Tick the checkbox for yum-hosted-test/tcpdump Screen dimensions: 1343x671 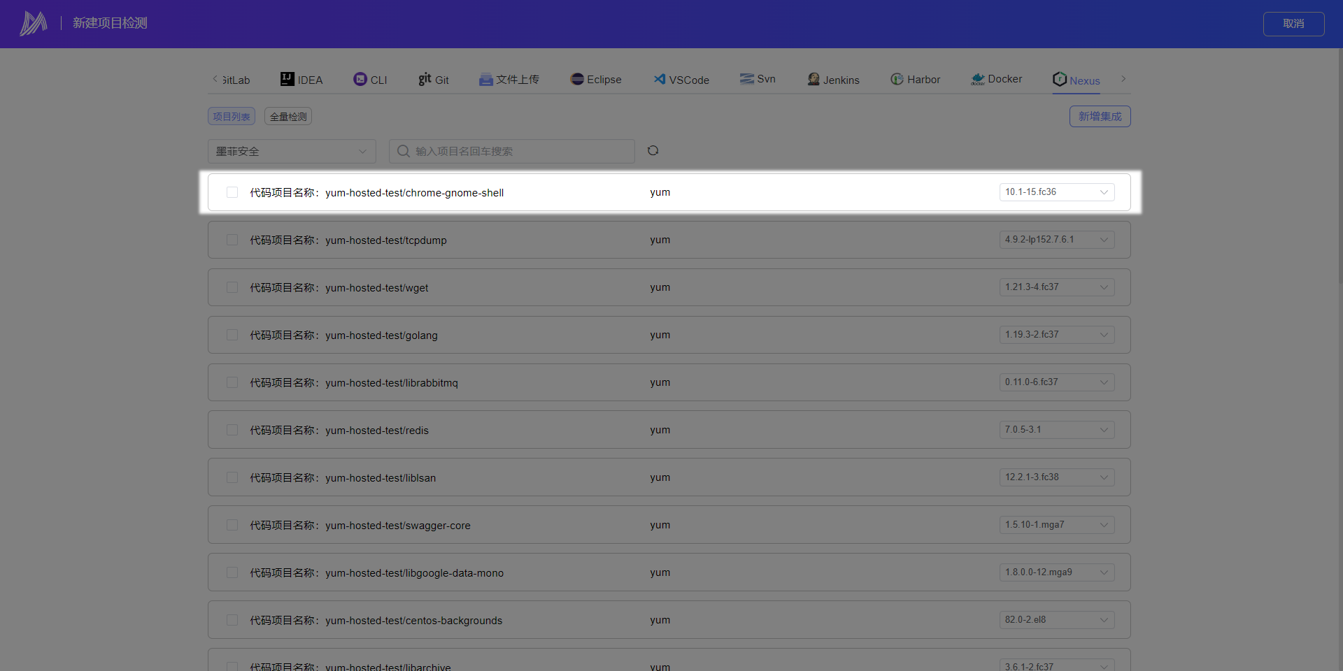[232, 240]
